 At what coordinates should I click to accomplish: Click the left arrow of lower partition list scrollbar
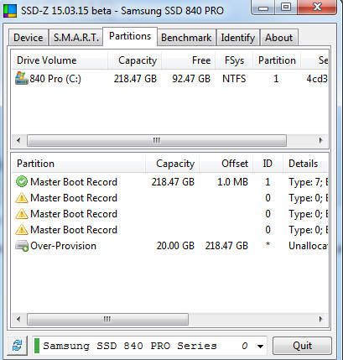[18, 319]
